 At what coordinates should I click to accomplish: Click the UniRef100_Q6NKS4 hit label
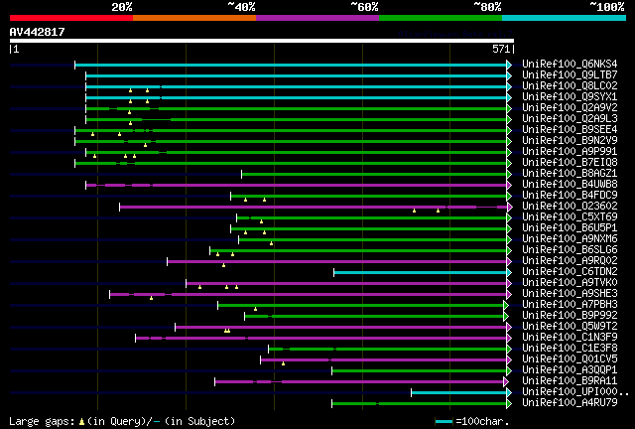click(x=570, y=65)
